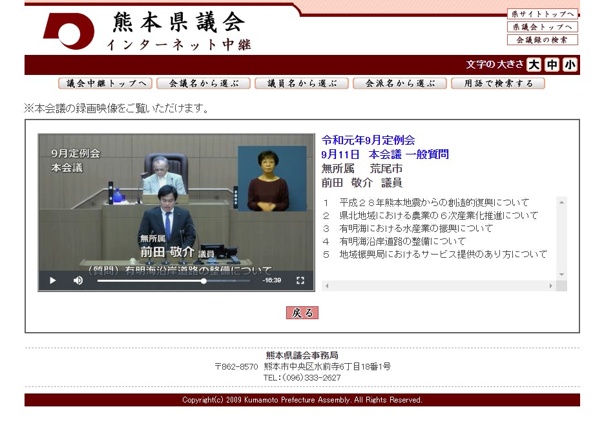
Task: Open 用語で検索する search page
Action: [x=498, y=83]
